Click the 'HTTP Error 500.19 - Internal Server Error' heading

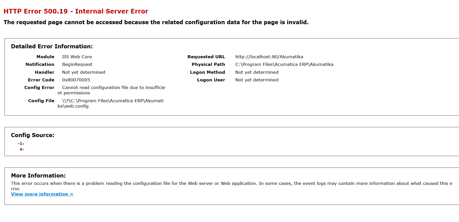tap(76, 11)
